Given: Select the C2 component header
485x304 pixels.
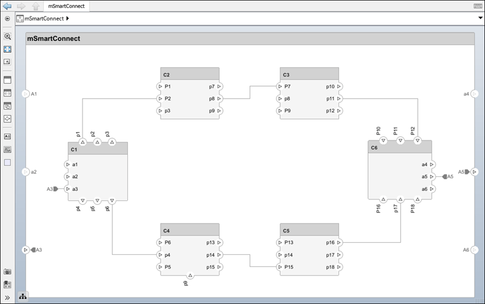Looking at the screenshot, I should pyautogui.click(x=190, y=74).
